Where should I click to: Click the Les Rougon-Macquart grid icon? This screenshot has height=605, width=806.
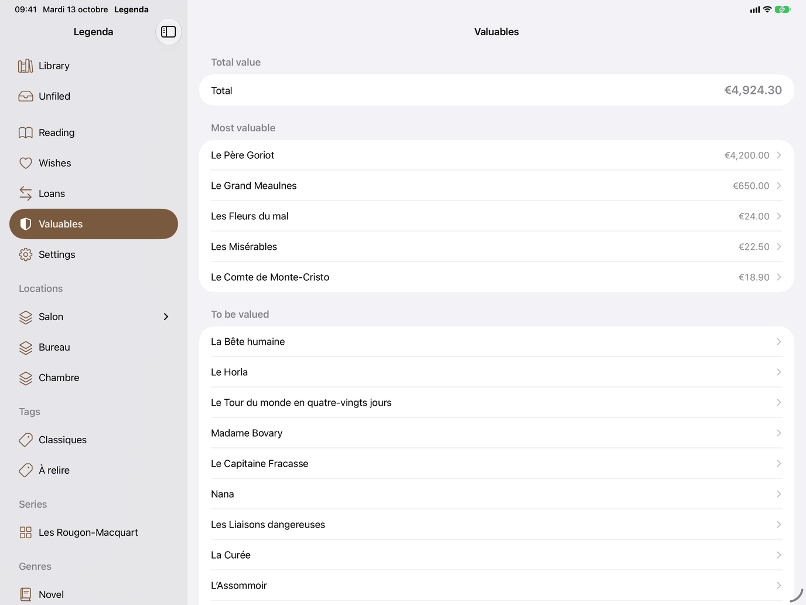click(x=26, y=532)
